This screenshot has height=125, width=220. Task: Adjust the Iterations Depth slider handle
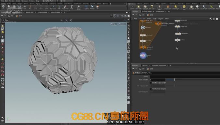coord(175,80)
